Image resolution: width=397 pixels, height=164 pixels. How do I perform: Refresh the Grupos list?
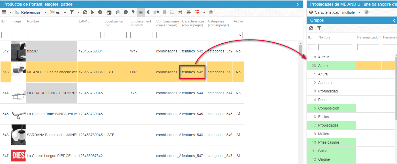(311, 28)
